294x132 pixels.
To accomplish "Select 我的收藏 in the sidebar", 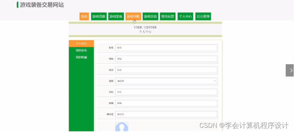I will [81, 57].
